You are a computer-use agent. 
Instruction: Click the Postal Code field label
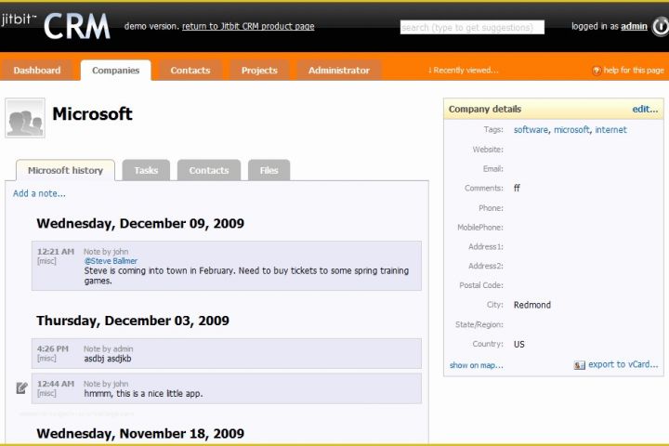click(x=481, y=285)
